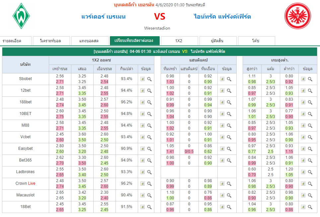Open Crown Live's over/under chart icon

pos(303,184)
